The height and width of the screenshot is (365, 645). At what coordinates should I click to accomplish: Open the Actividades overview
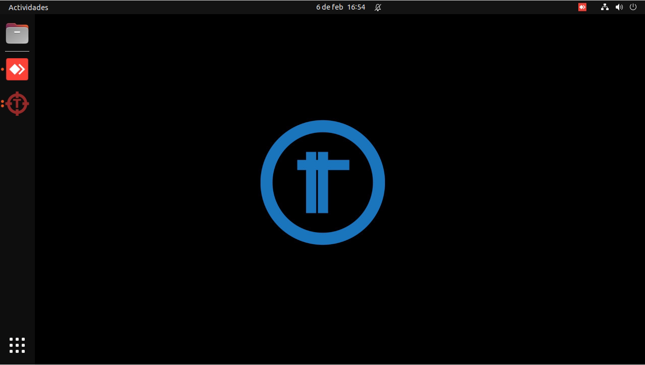tap(28, 7)
